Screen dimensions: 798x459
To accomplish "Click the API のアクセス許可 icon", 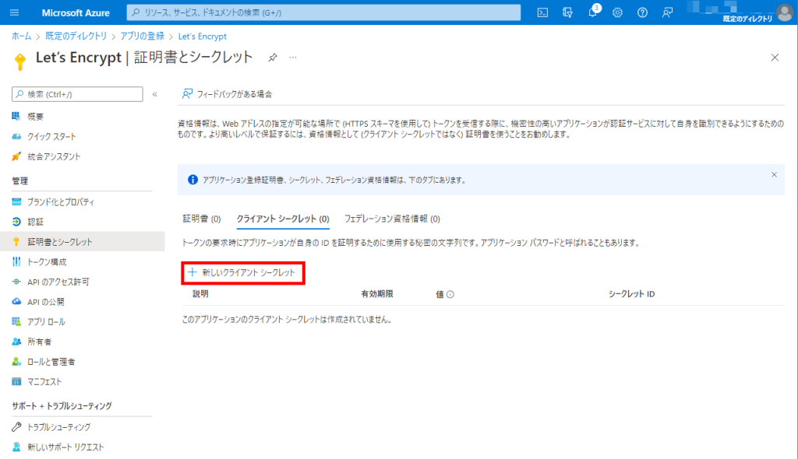I will (x=16, y=282).
